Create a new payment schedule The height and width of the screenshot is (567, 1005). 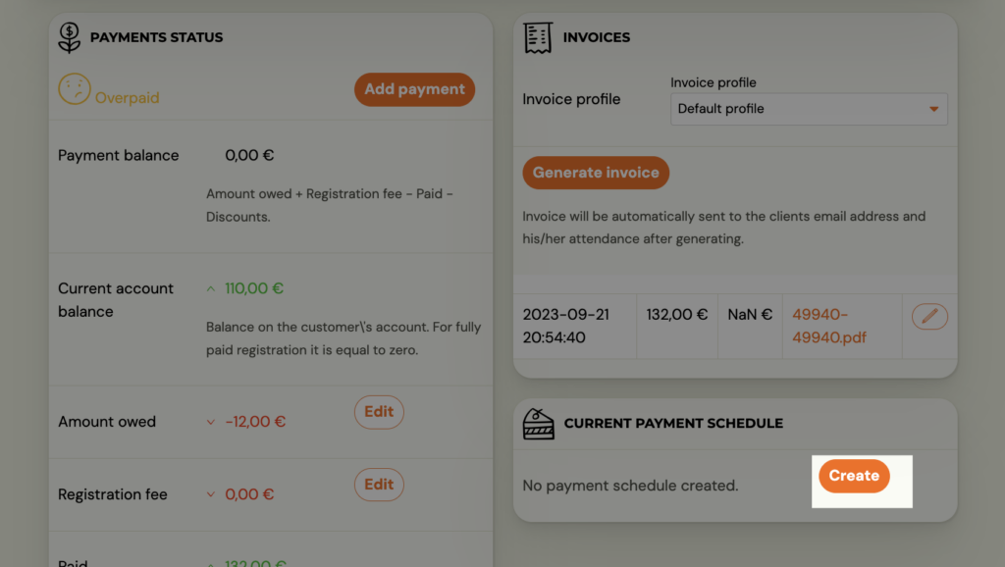[x=854, y=476]
